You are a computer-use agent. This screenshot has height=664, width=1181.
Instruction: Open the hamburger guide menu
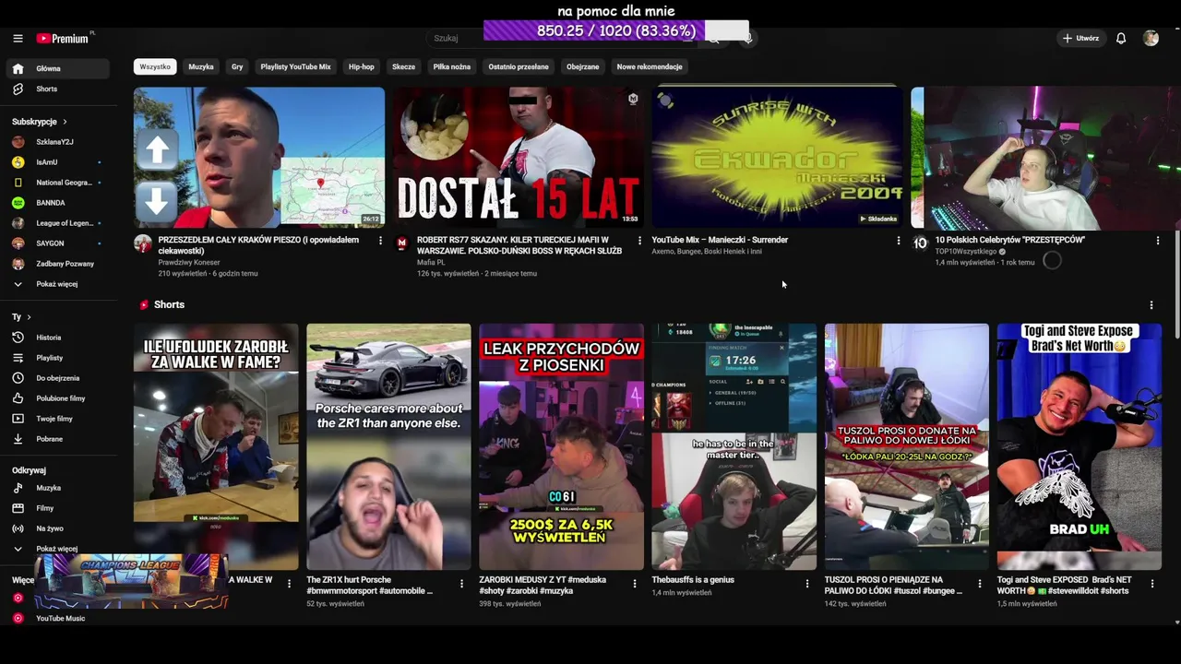pyautogui.click(x=18, y=39)
